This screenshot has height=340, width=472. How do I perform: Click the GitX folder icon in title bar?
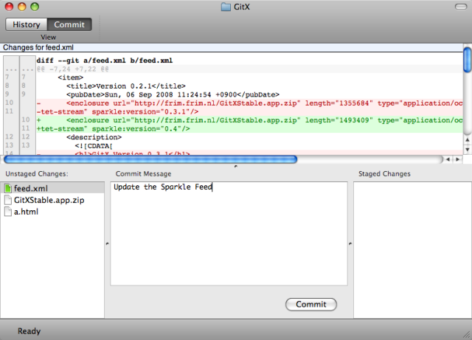[226, 7]
